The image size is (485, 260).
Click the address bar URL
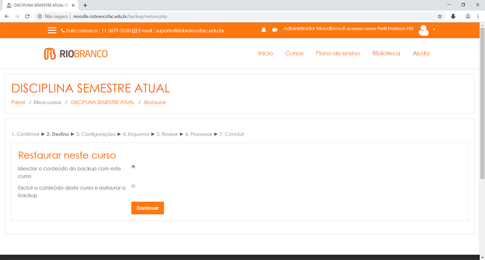120,17
